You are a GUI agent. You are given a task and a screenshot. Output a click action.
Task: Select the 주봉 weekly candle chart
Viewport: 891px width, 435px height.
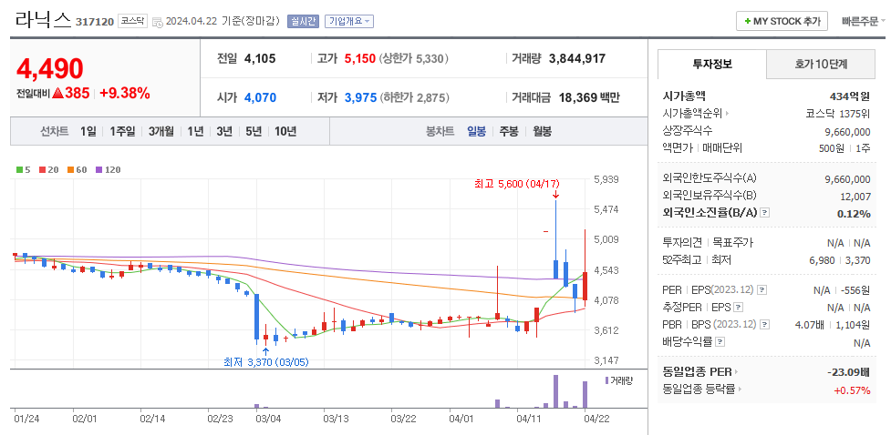(x=509, y=132)
